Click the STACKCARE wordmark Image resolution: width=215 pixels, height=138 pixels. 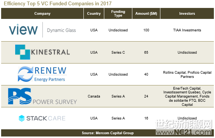pos(46,118)
